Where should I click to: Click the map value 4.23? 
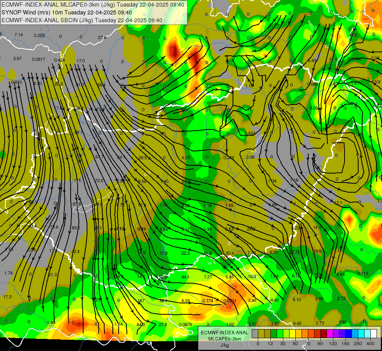pyautogui.click(x=186, y=158)
